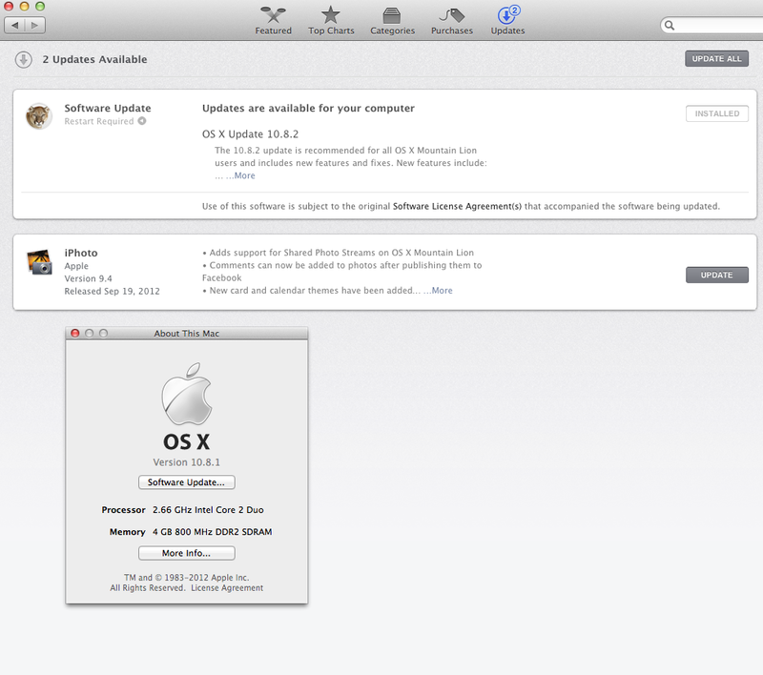Click the 2 Updates Available heading
This screenshot has width=763, height=675.
click(x=94, y=59)
